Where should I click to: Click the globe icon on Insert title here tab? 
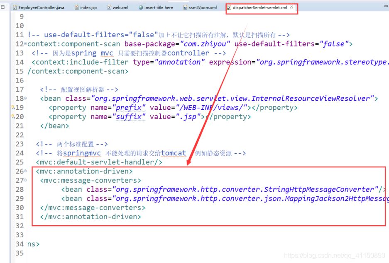[141, 7]
